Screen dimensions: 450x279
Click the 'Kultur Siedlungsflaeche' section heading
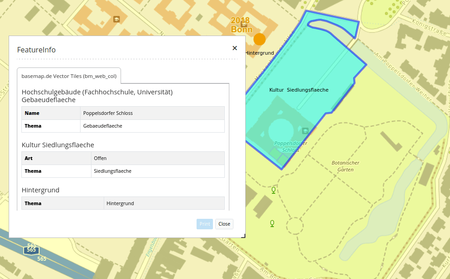click(58, 145)
